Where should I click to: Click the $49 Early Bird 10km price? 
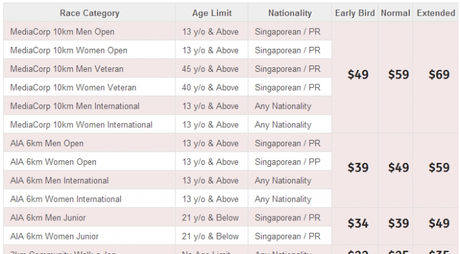358,75
